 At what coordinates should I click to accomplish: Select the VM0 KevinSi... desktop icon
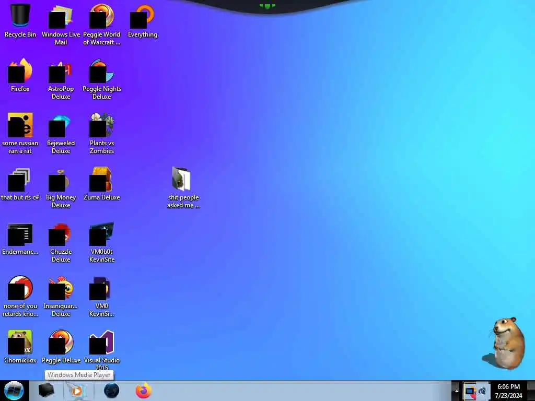(x=102, y=297)
